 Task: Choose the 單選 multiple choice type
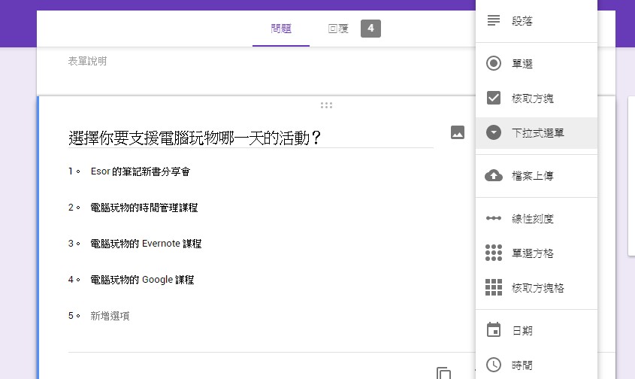tap(537, 64)
